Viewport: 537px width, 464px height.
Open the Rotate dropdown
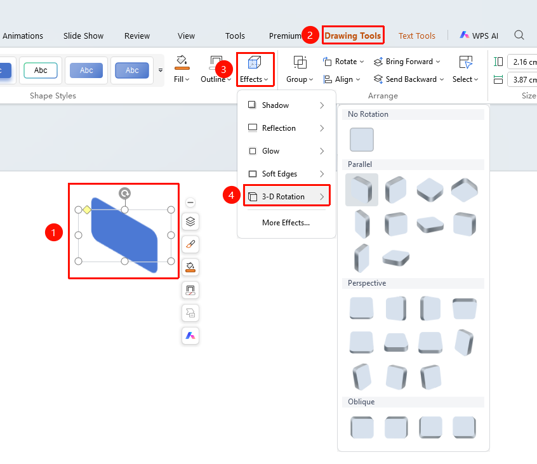pos(343,62)
